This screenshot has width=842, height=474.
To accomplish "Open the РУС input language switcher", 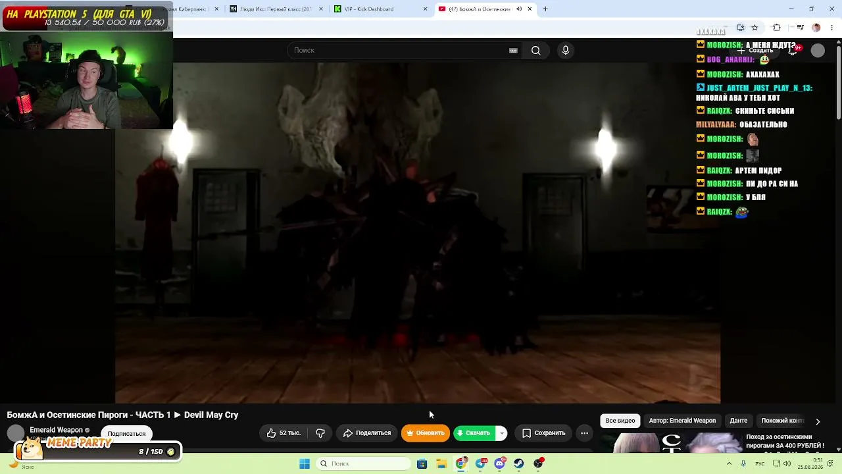I will [760, 463].
